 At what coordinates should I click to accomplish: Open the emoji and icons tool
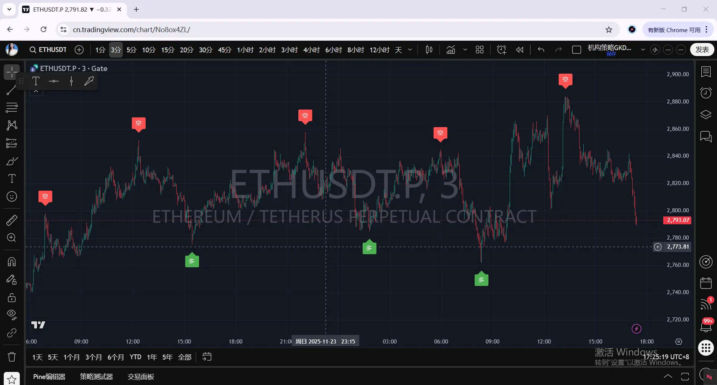coord(12,197)
